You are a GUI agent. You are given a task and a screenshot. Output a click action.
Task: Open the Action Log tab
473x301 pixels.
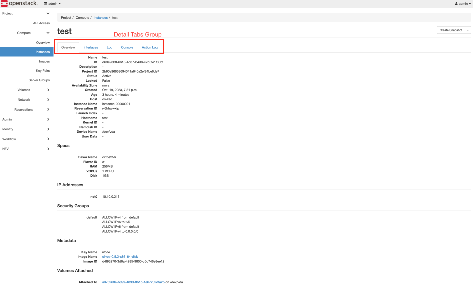coord(149,47)
